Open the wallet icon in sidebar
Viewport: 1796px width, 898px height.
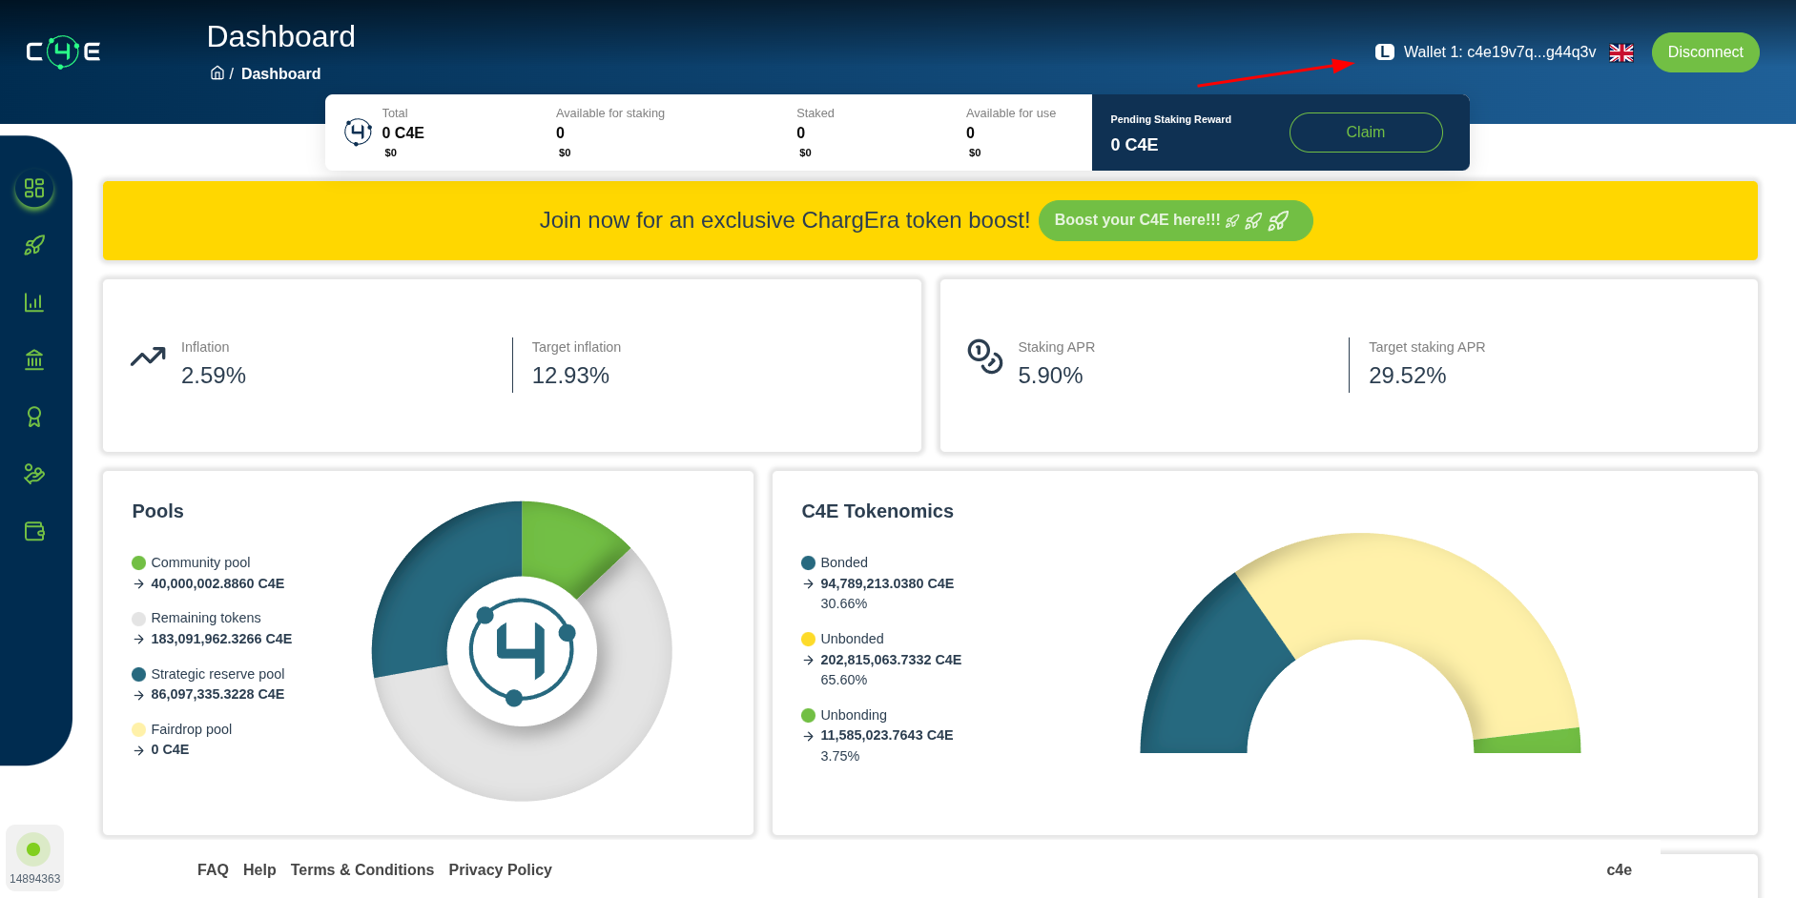pyautogui.click(x=34, y=531)
